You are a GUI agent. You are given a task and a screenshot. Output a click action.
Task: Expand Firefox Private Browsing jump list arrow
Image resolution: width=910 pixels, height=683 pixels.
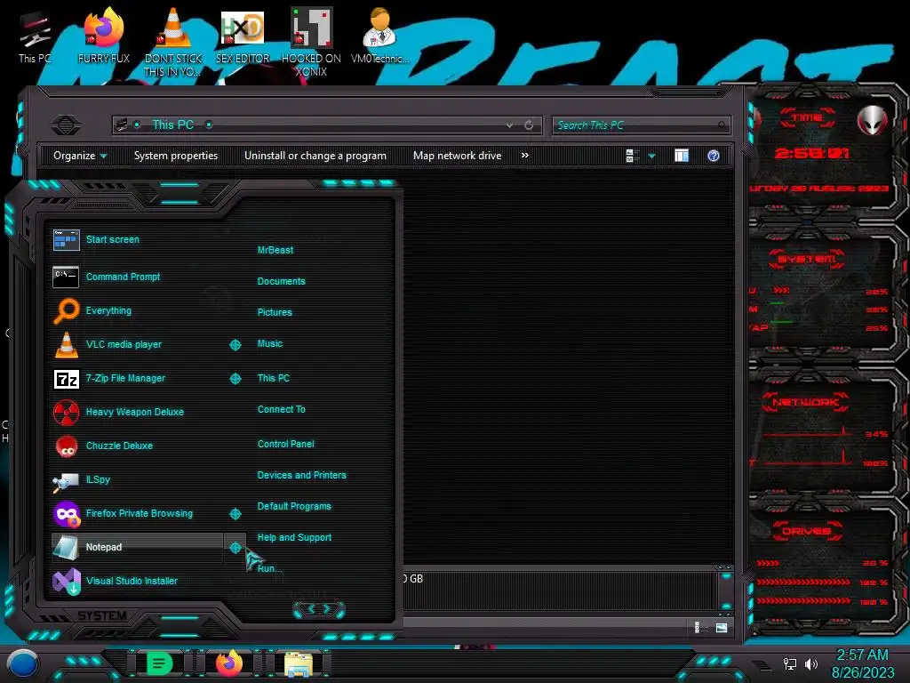235,514
